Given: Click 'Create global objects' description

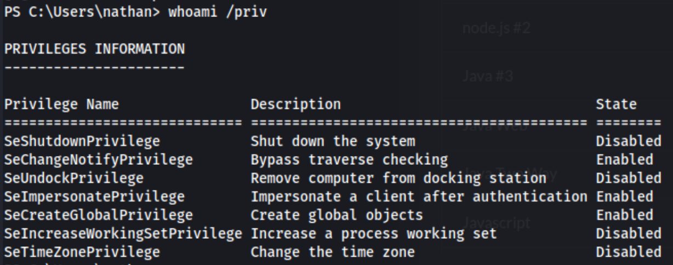Looking at the screenshot, I should tap(336, 215).
